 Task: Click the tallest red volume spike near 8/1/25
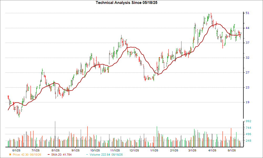(55, 134)
